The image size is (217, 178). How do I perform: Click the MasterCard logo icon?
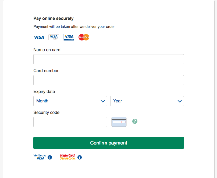(84, 37)
